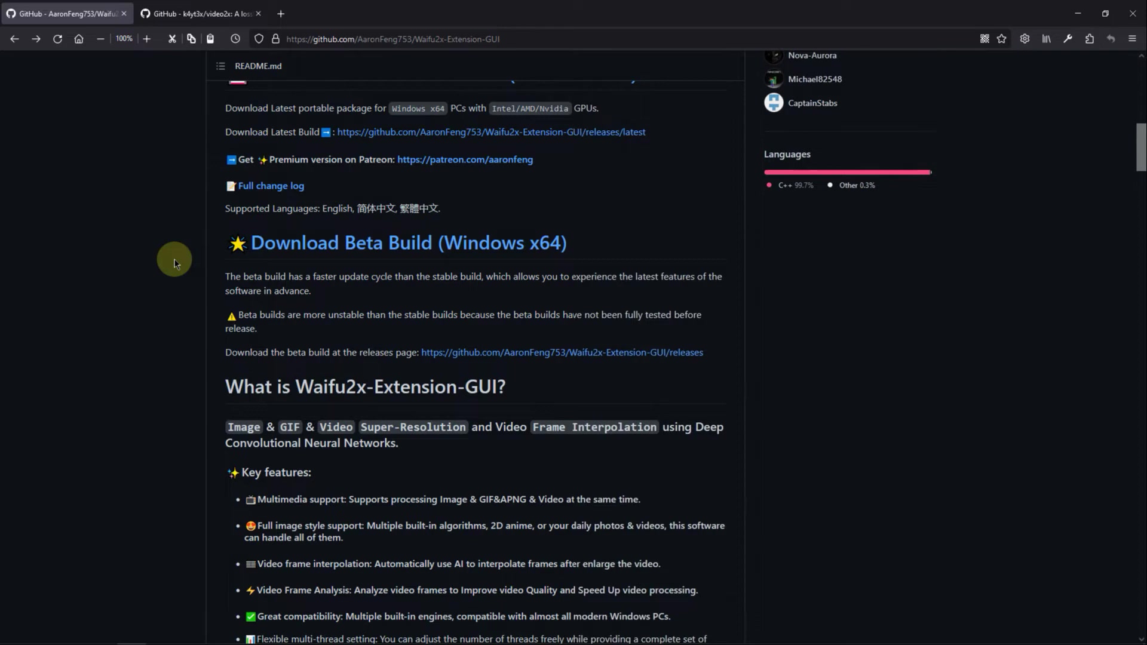Switch to the video2x GitHub tab
The height and width of the screenshot is (645, 1147).
coord(200,13)
